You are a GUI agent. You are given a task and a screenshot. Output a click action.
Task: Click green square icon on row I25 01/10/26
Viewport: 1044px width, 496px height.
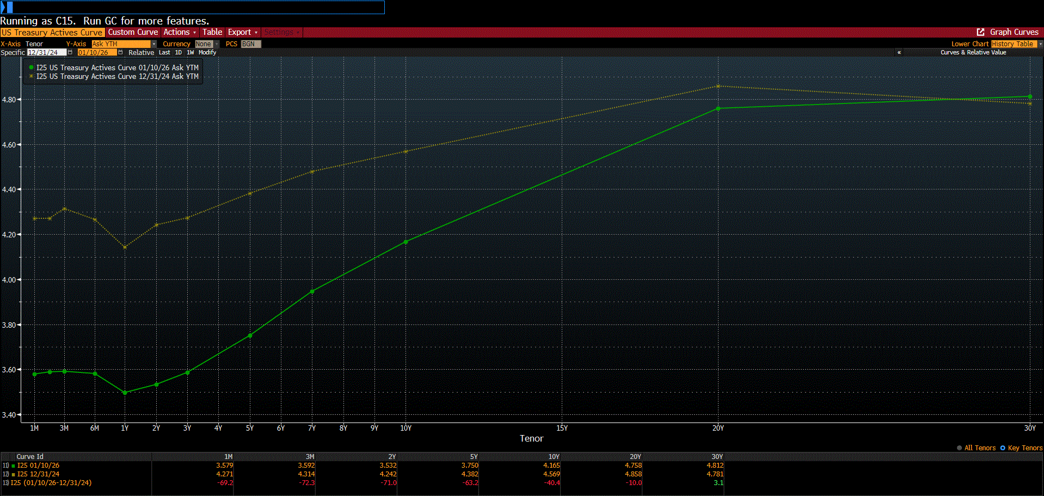click(x=12, y=466)
